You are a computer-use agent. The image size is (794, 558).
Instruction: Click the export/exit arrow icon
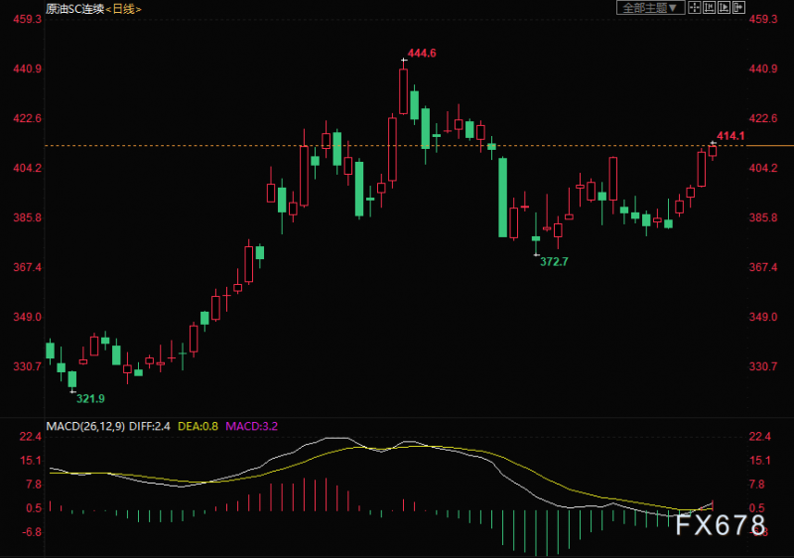point(738,8)
